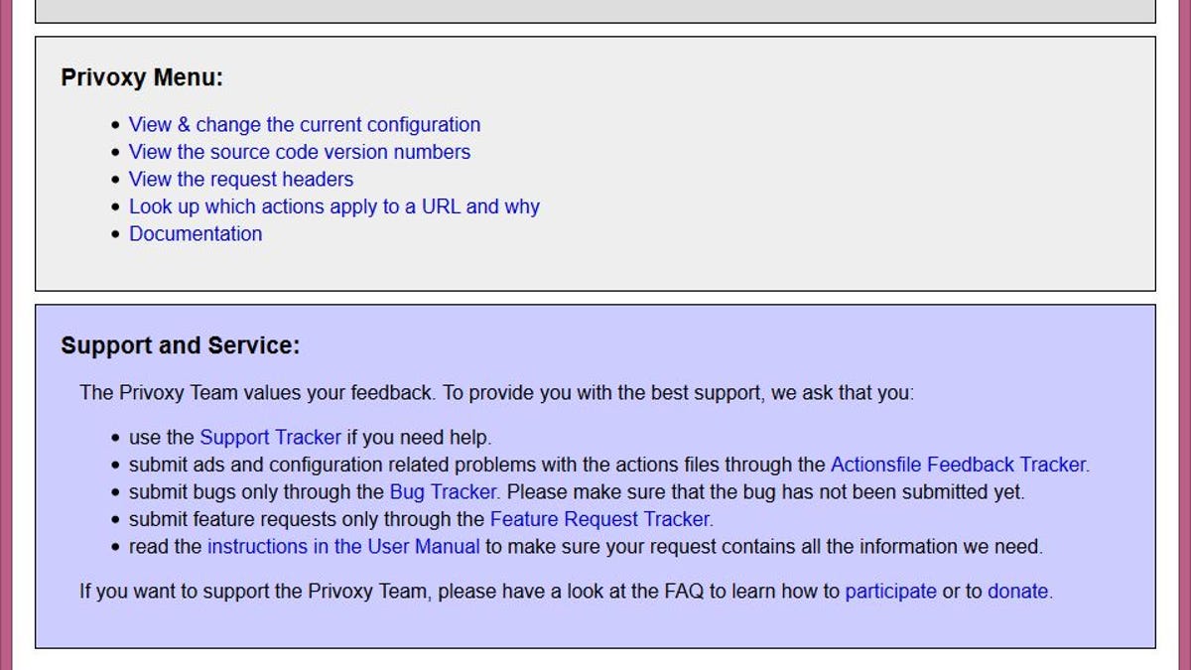The width and height of the screenshot is (1191, 670).
Task: Click the Privoxy Team values your feedback sentence
Action: [496, 393]
